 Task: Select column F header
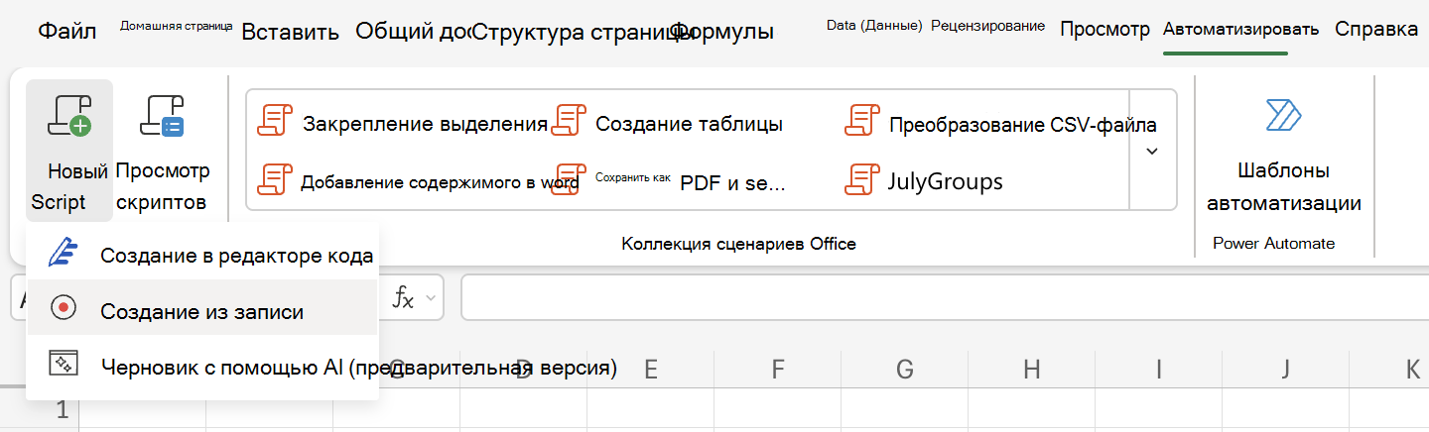click(x=778, y=370)
